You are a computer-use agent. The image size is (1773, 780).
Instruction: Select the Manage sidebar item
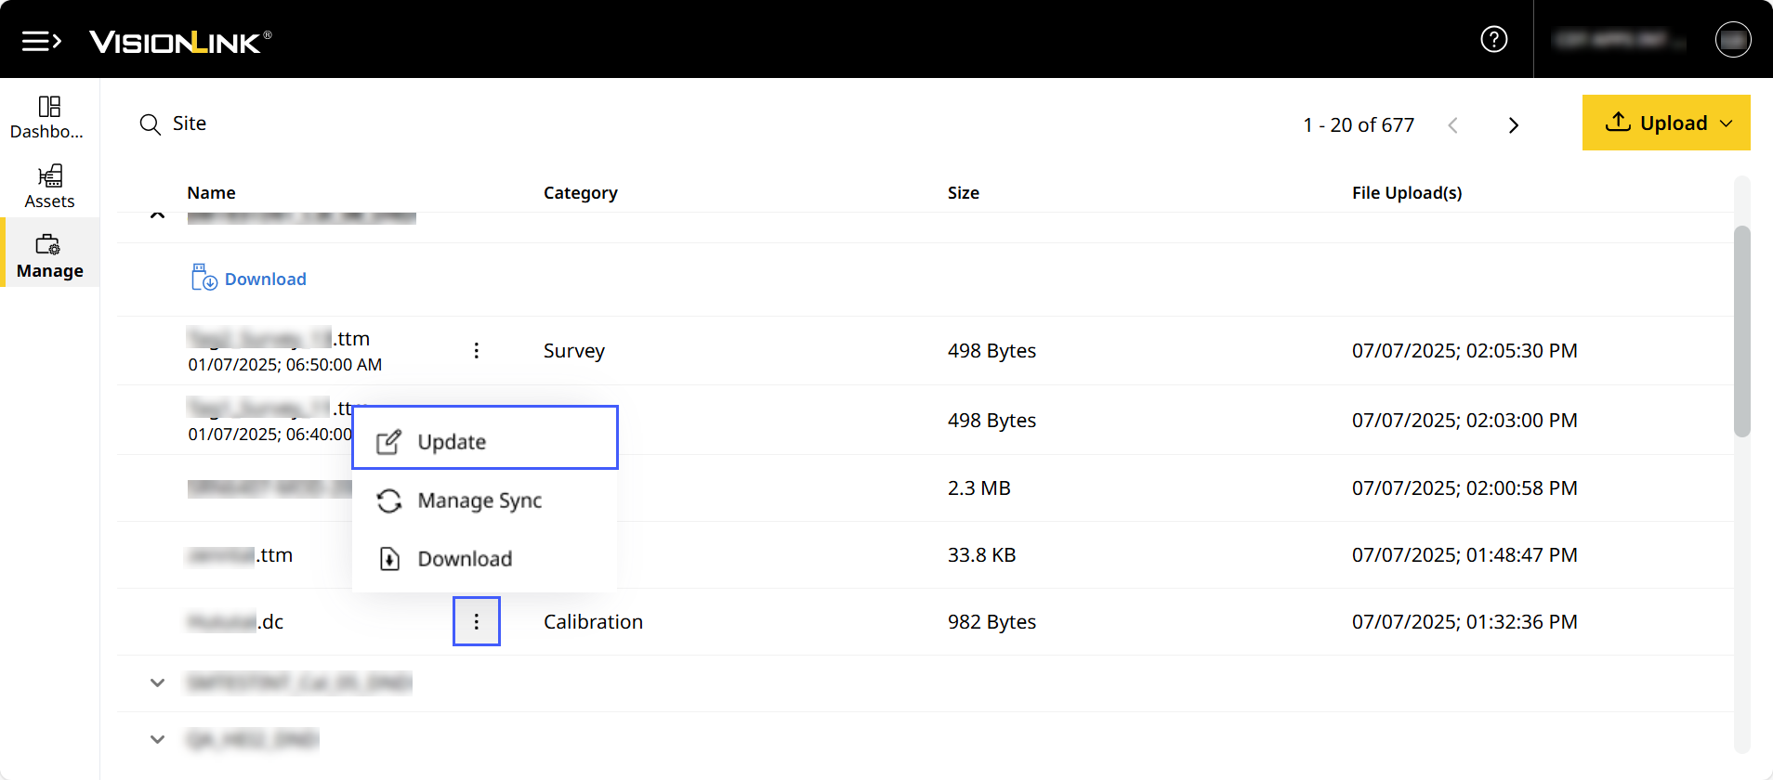click(x=49, y=256)
